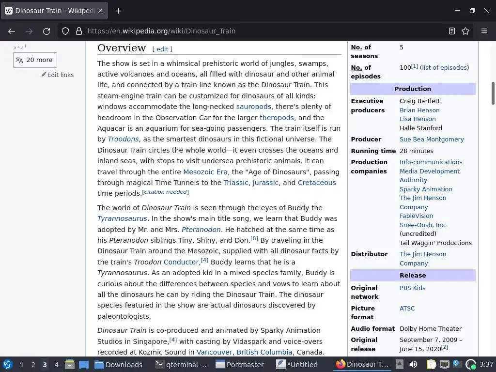The image size is (496, 372).
Task: Open the Tyrannosaurus link
Action: click(x=122, y=218)
